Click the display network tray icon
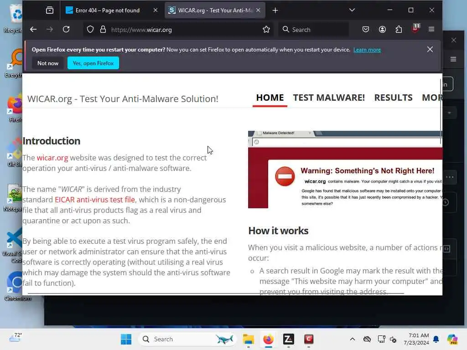The image size is (467, 350). (381, 339)
